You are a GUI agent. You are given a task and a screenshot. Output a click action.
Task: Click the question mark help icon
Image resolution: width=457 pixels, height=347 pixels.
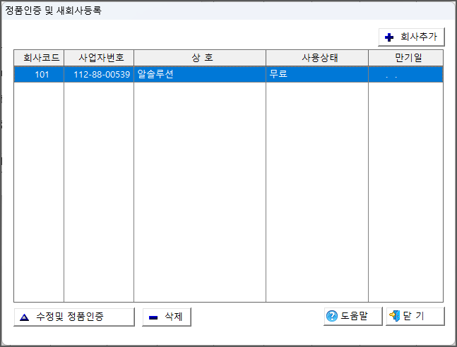tap(332, 316)
